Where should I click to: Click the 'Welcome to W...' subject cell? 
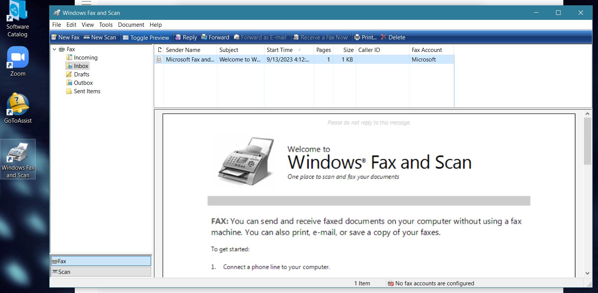click(x=240, y=60)
